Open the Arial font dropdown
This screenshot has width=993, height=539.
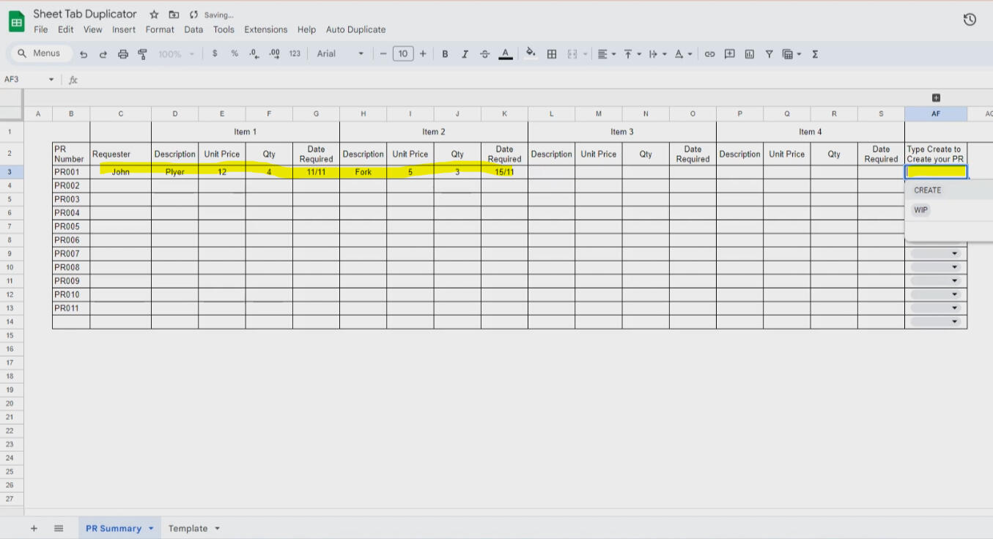pyautogui.click(x=340, y=53)
